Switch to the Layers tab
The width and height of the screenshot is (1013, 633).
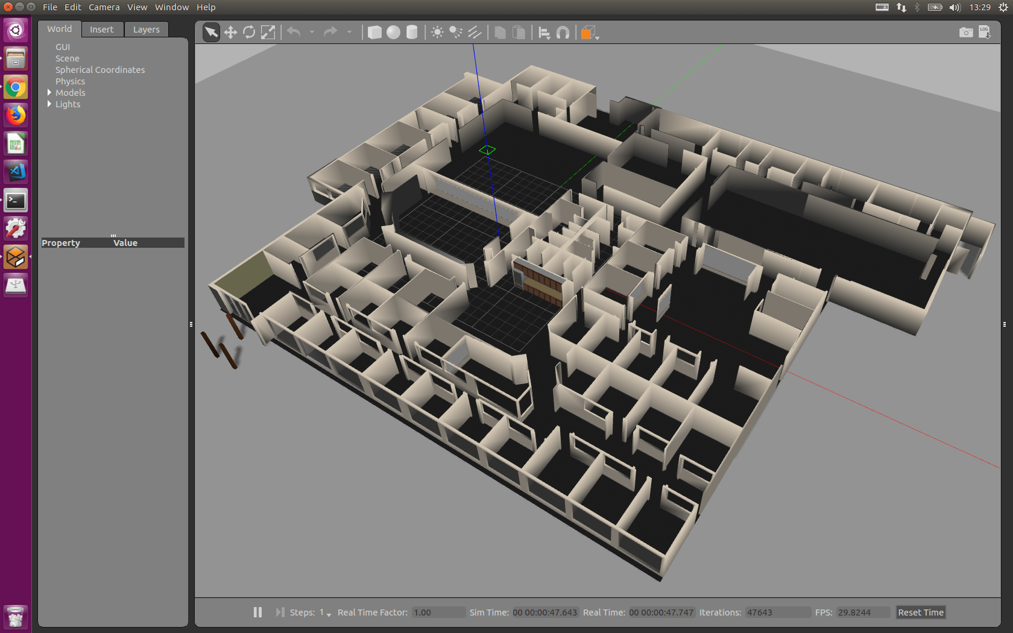point(147,30)
